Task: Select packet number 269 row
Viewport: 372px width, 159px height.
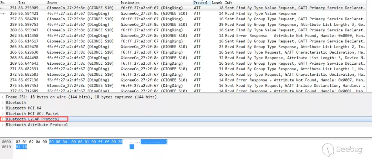Action: point(183,63)
